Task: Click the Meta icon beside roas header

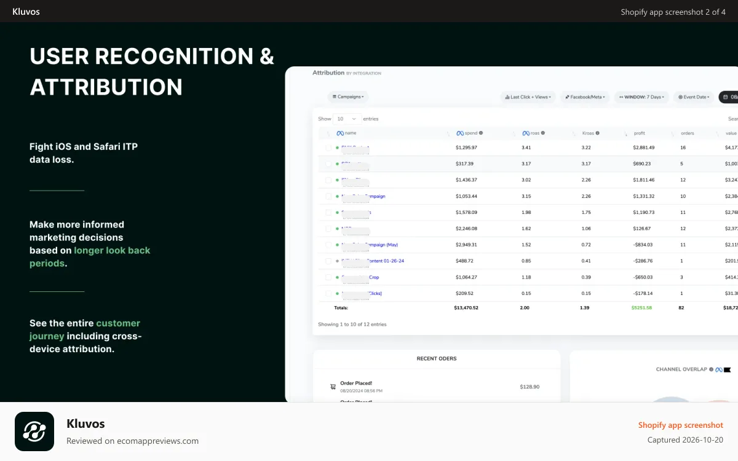Action: point(526,133)
